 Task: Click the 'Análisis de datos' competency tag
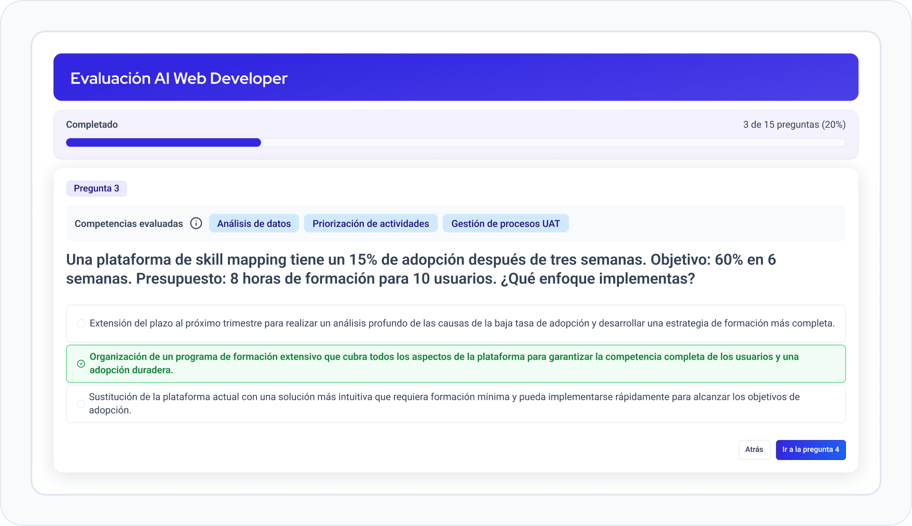pyautogui.click(x=254, y=223)
